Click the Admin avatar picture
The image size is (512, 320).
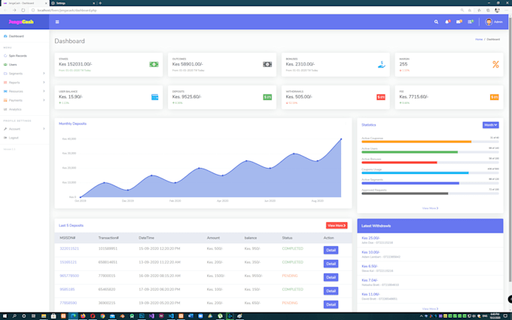[x=489, y=22]
